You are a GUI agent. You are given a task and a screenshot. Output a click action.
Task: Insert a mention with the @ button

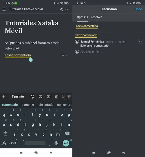tap(32, 97)
